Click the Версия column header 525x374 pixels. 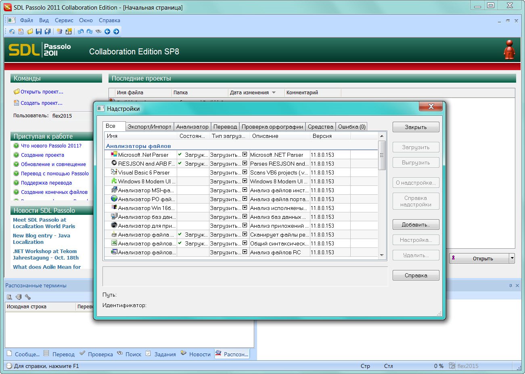[330, 136]
